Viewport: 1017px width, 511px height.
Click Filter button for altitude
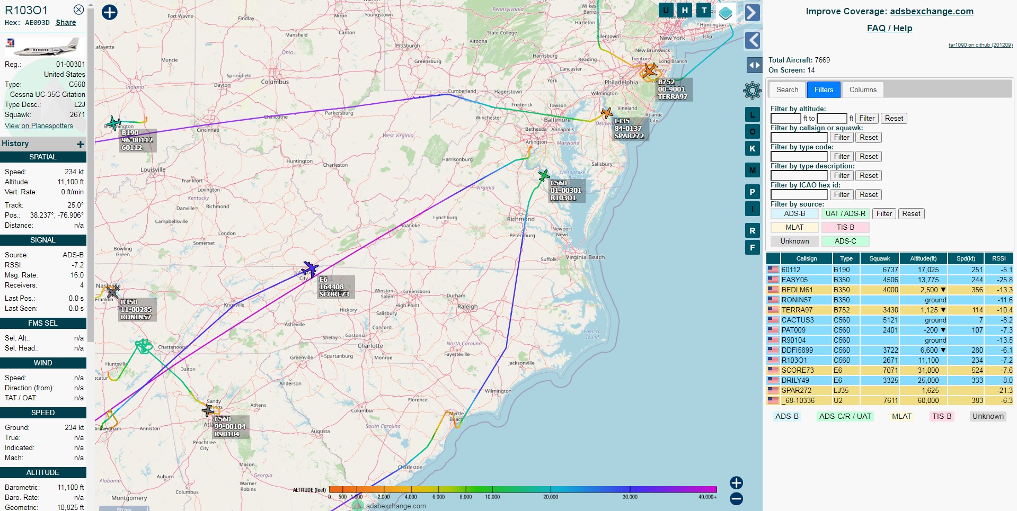(x=867, y=118)
